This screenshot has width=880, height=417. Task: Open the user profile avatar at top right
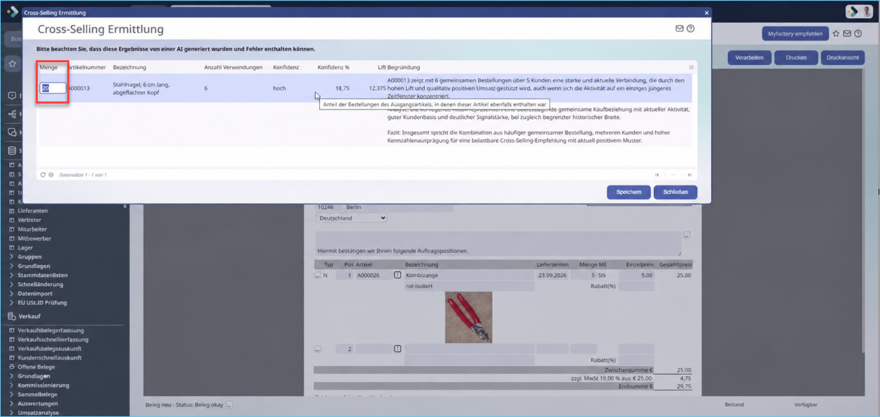pos(867,11)
